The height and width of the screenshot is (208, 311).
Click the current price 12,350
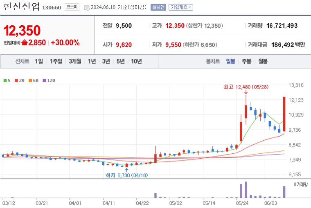click(22, 31)
